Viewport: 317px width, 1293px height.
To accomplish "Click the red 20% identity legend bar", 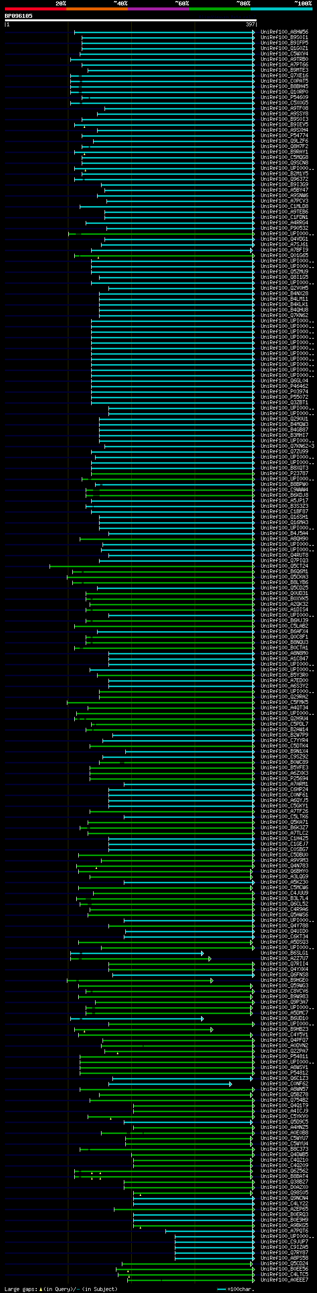I will tap(36, 9).
